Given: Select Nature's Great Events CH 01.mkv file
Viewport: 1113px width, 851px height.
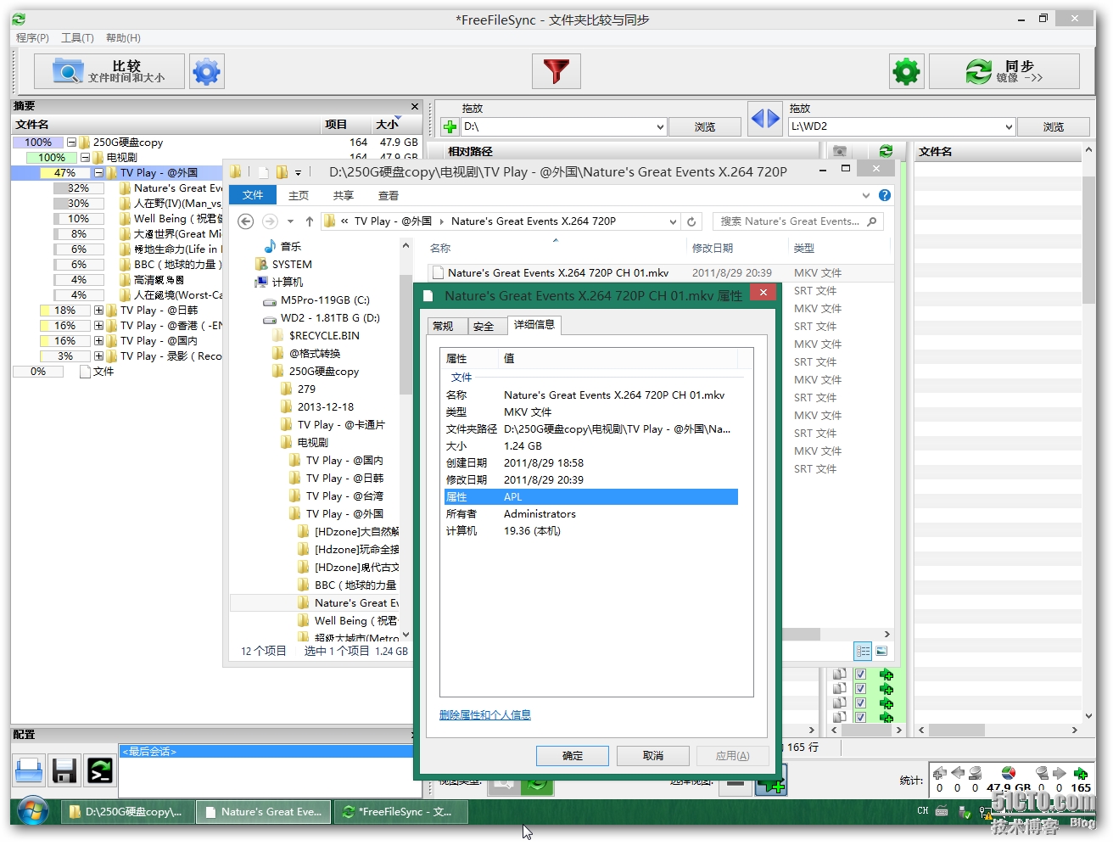Looking at the screenshot, I should [557, 273].
